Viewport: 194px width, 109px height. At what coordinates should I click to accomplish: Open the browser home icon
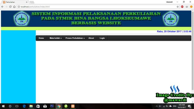tap(14, 7)
